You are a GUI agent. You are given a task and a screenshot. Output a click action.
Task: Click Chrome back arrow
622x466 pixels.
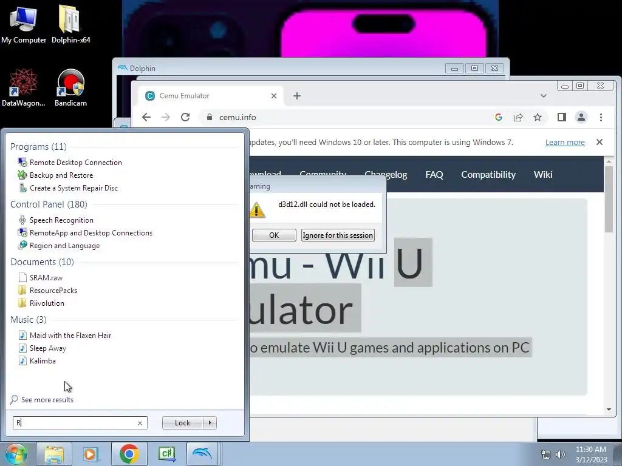(146, 117)
